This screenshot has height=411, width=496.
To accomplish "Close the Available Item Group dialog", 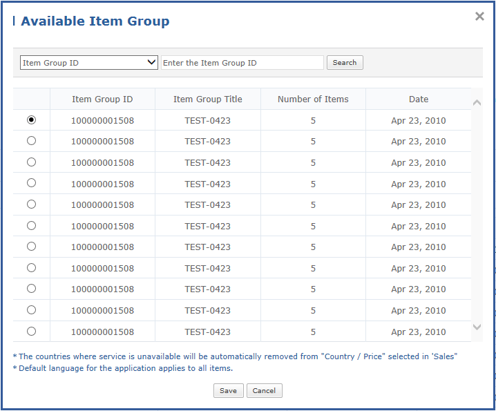I will (479, 17).
